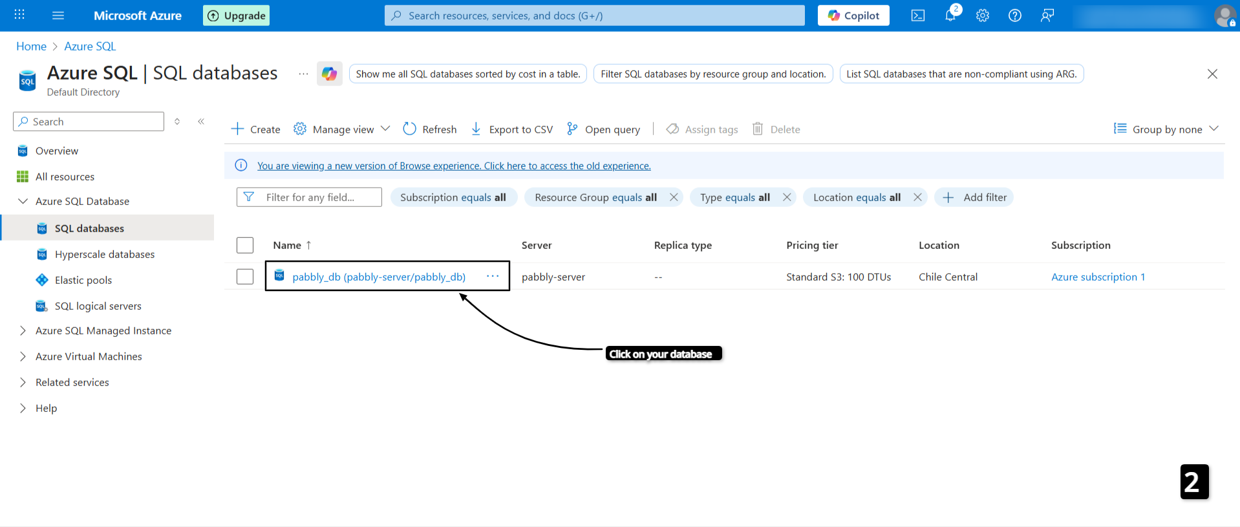Select the pabbly_db row checkbox
Viewport: 1240px width, 527px height.
tap(245, 277)
